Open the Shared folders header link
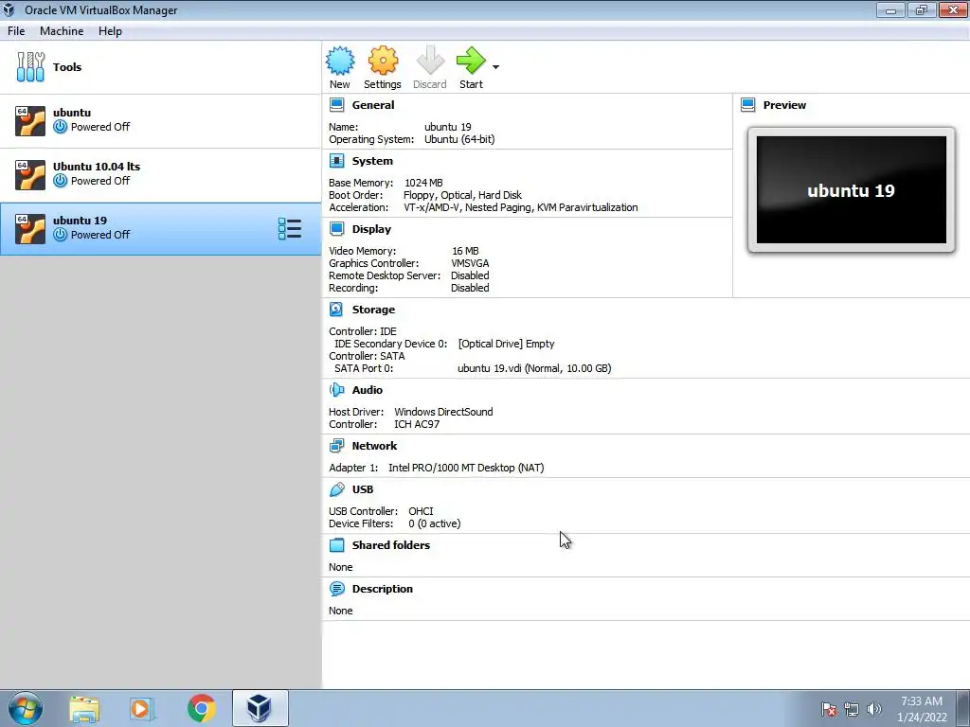The width and height of the screenshot is (970, 727). click(x=391, y=545)
